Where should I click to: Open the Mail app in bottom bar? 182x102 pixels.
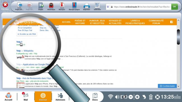(x=26, y=97)
